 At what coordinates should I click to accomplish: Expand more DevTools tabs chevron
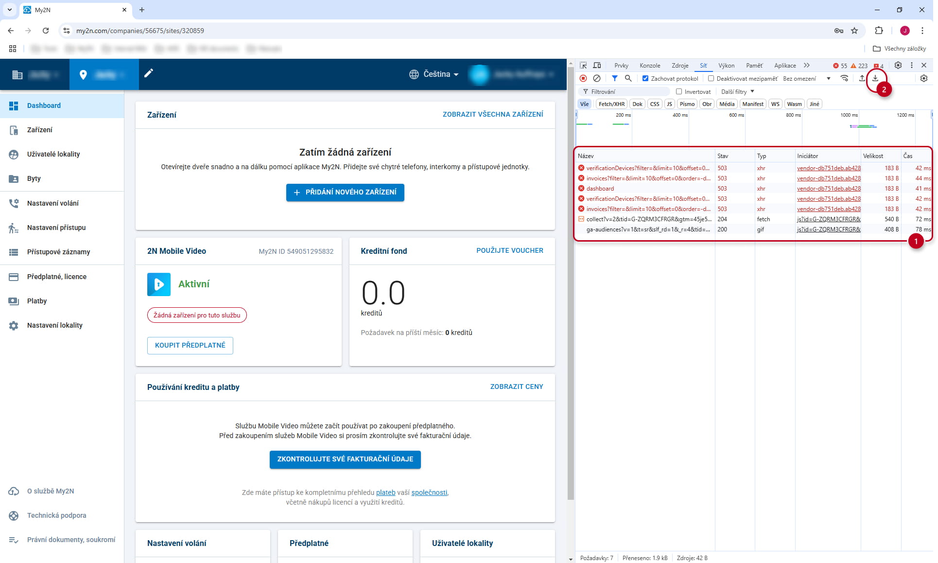[807, 65]
